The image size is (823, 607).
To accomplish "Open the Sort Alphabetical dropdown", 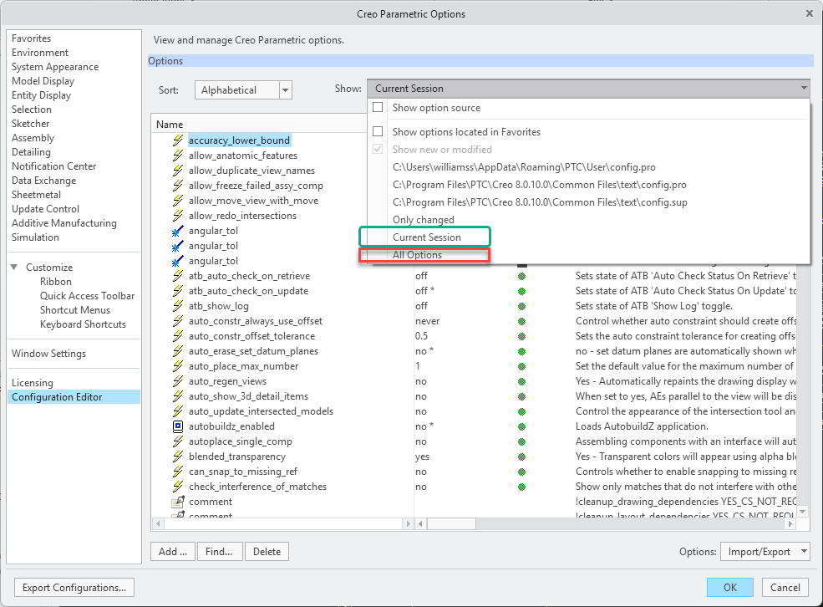I will point(285,89).
